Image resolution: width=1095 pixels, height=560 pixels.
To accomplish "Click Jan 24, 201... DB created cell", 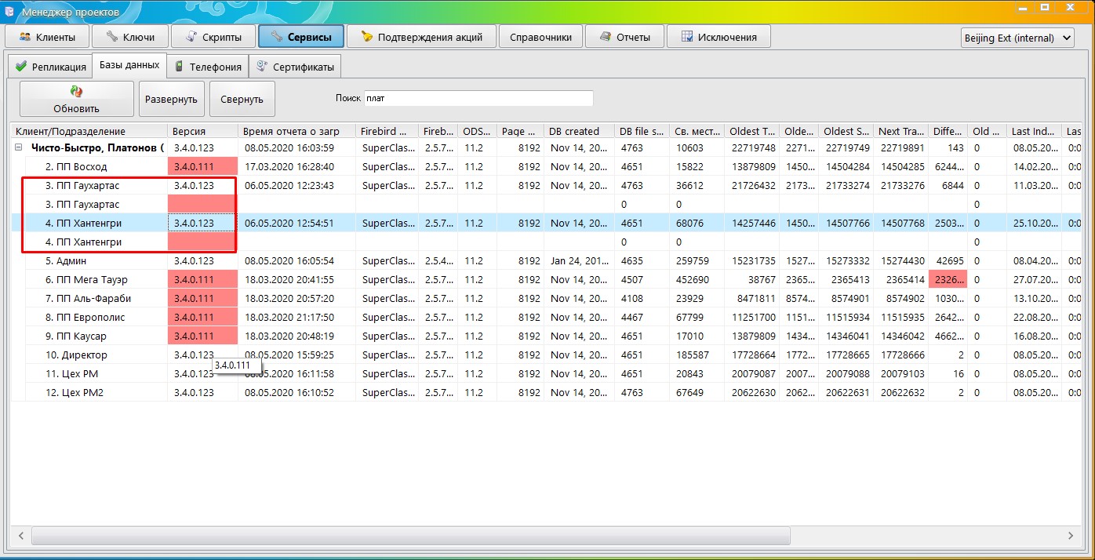I will [x=580, y=261].
